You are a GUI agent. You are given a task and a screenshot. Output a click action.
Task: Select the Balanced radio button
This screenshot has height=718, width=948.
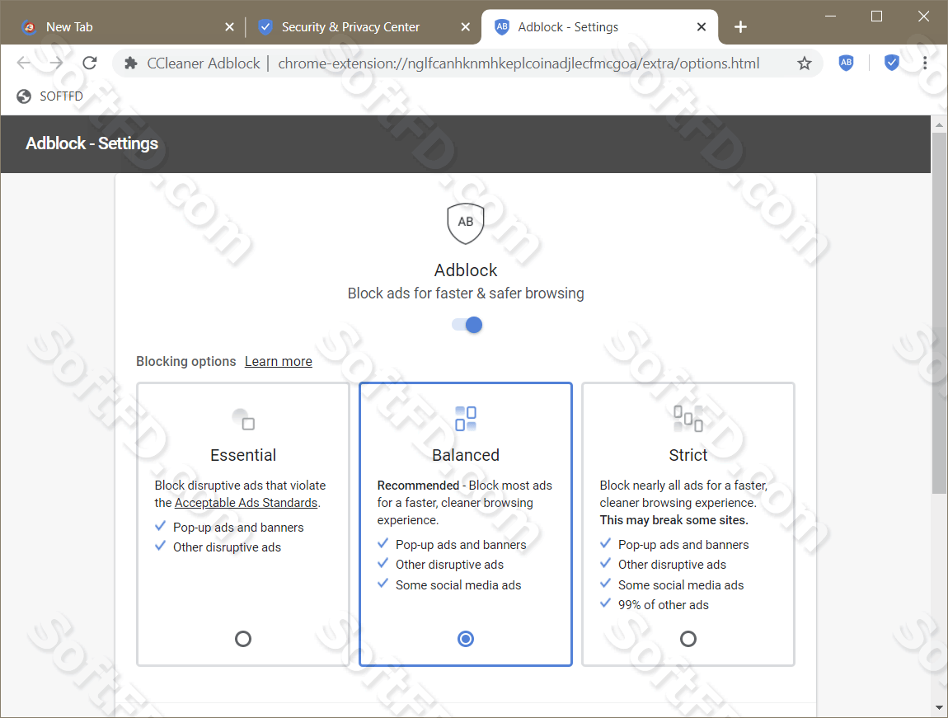(466, 639)
